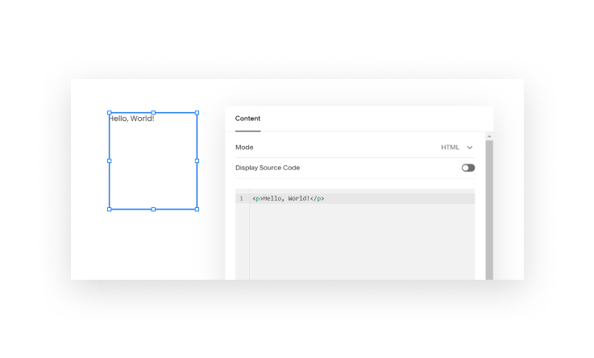594x358 pixels.
Task: Click the right-middle resize handle of the block
Action: (x=197, y=161)
